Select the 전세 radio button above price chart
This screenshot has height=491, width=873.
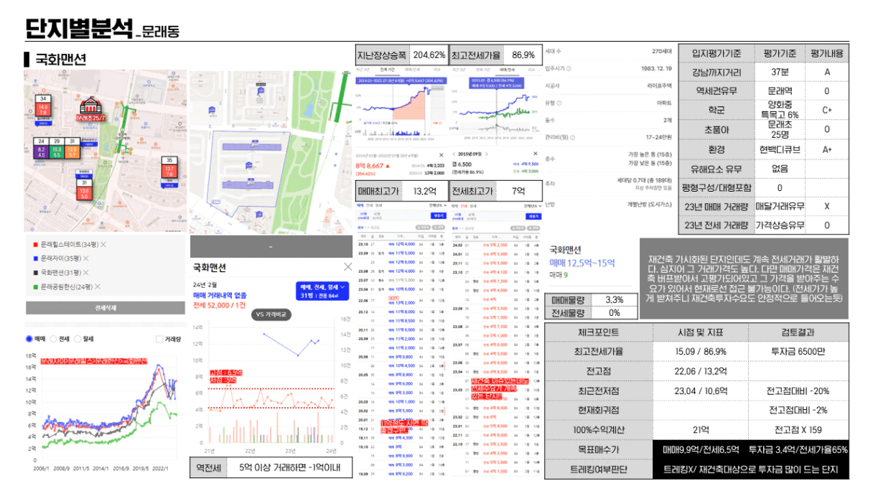[x=53, y=339]
